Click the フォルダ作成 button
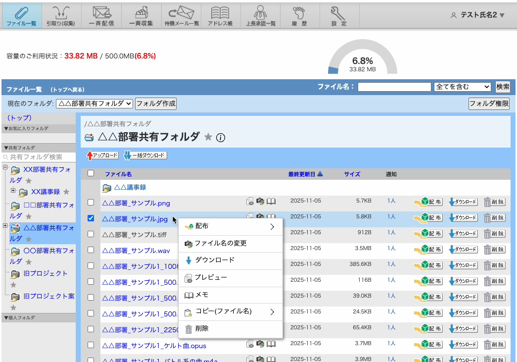The width and height of the screenshot is (517, 362). 155,103
